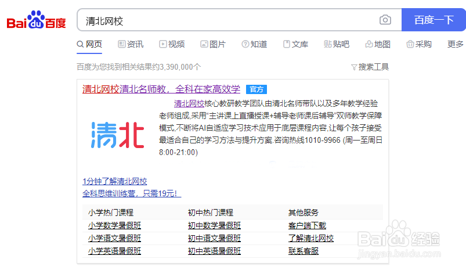Open 小学英语暑假班 link
This screenshot has height=270, width=466.
click(x=114, y=251)
